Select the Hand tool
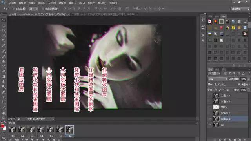The image size is (251, 141). point(4,113)
